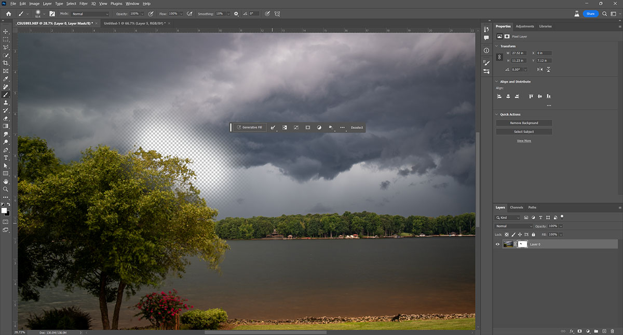Switch to the Channels tab
This screenshot has height=335, width=623.
(x=516, y=208)
